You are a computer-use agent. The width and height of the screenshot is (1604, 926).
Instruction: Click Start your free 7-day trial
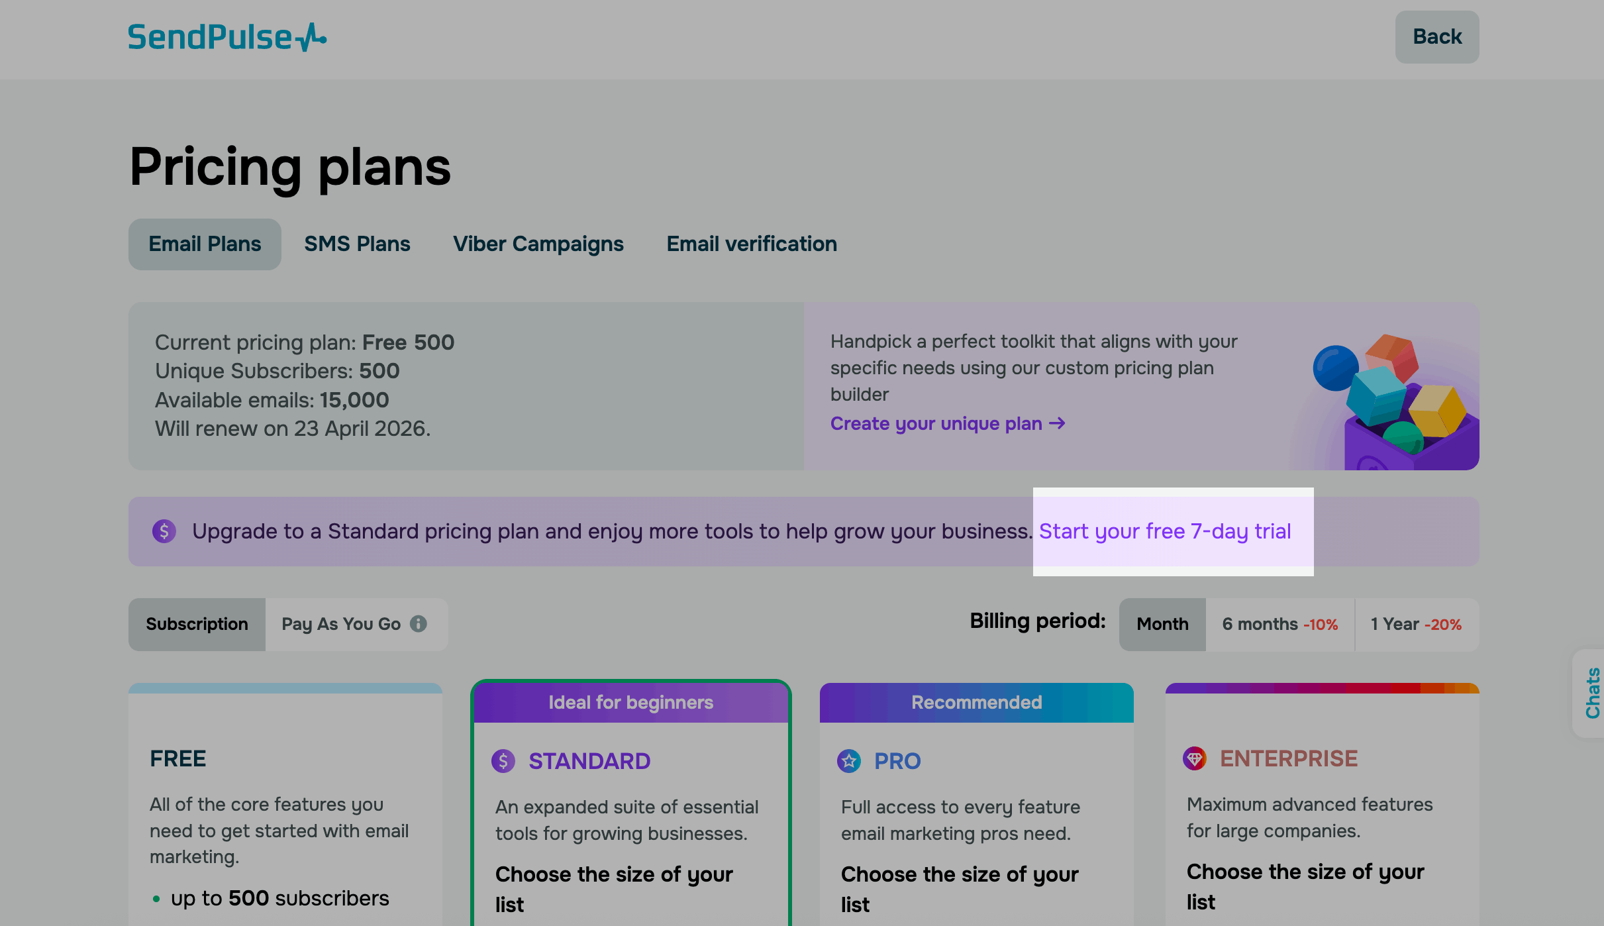[1165, 531]
